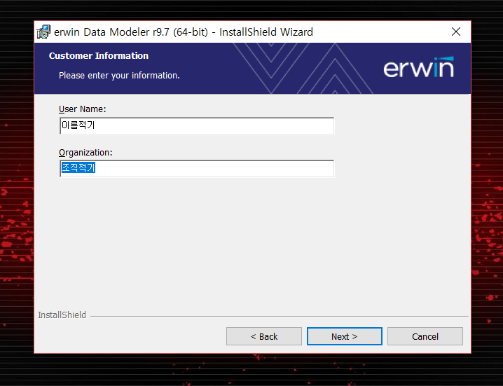
Task: Click 'Please enter your information.' text
Action: [119, 76]
